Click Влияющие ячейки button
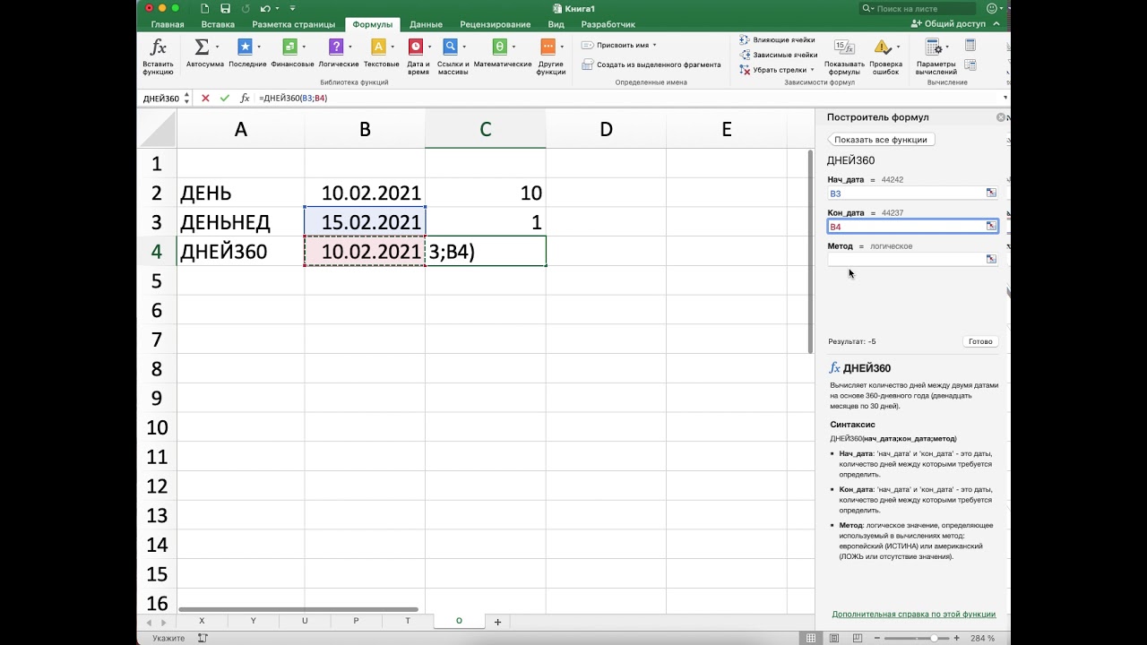 [x=777, y=40]
